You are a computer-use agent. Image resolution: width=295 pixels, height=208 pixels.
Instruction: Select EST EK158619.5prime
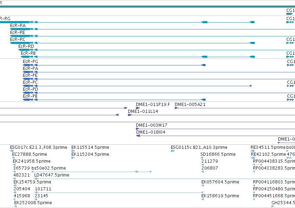[220, 196]
